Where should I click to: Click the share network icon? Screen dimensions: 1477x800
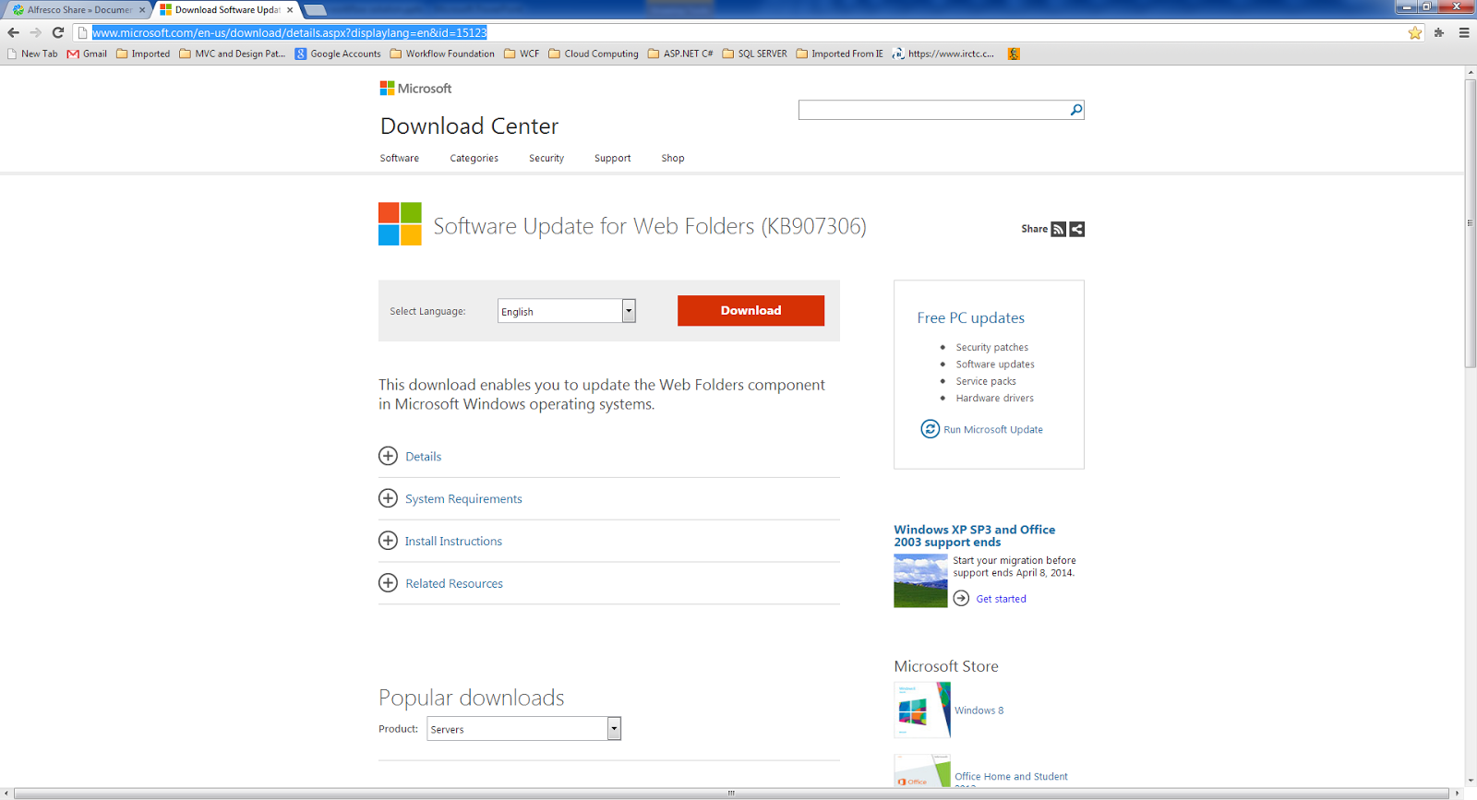tap(1076, 229)
